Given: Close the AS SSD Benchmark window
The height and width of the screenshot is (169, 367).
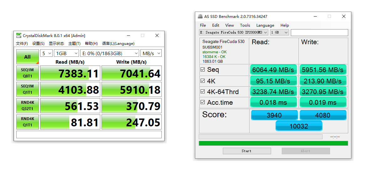Looking at the screenshot, I should [x=343, y=16].
